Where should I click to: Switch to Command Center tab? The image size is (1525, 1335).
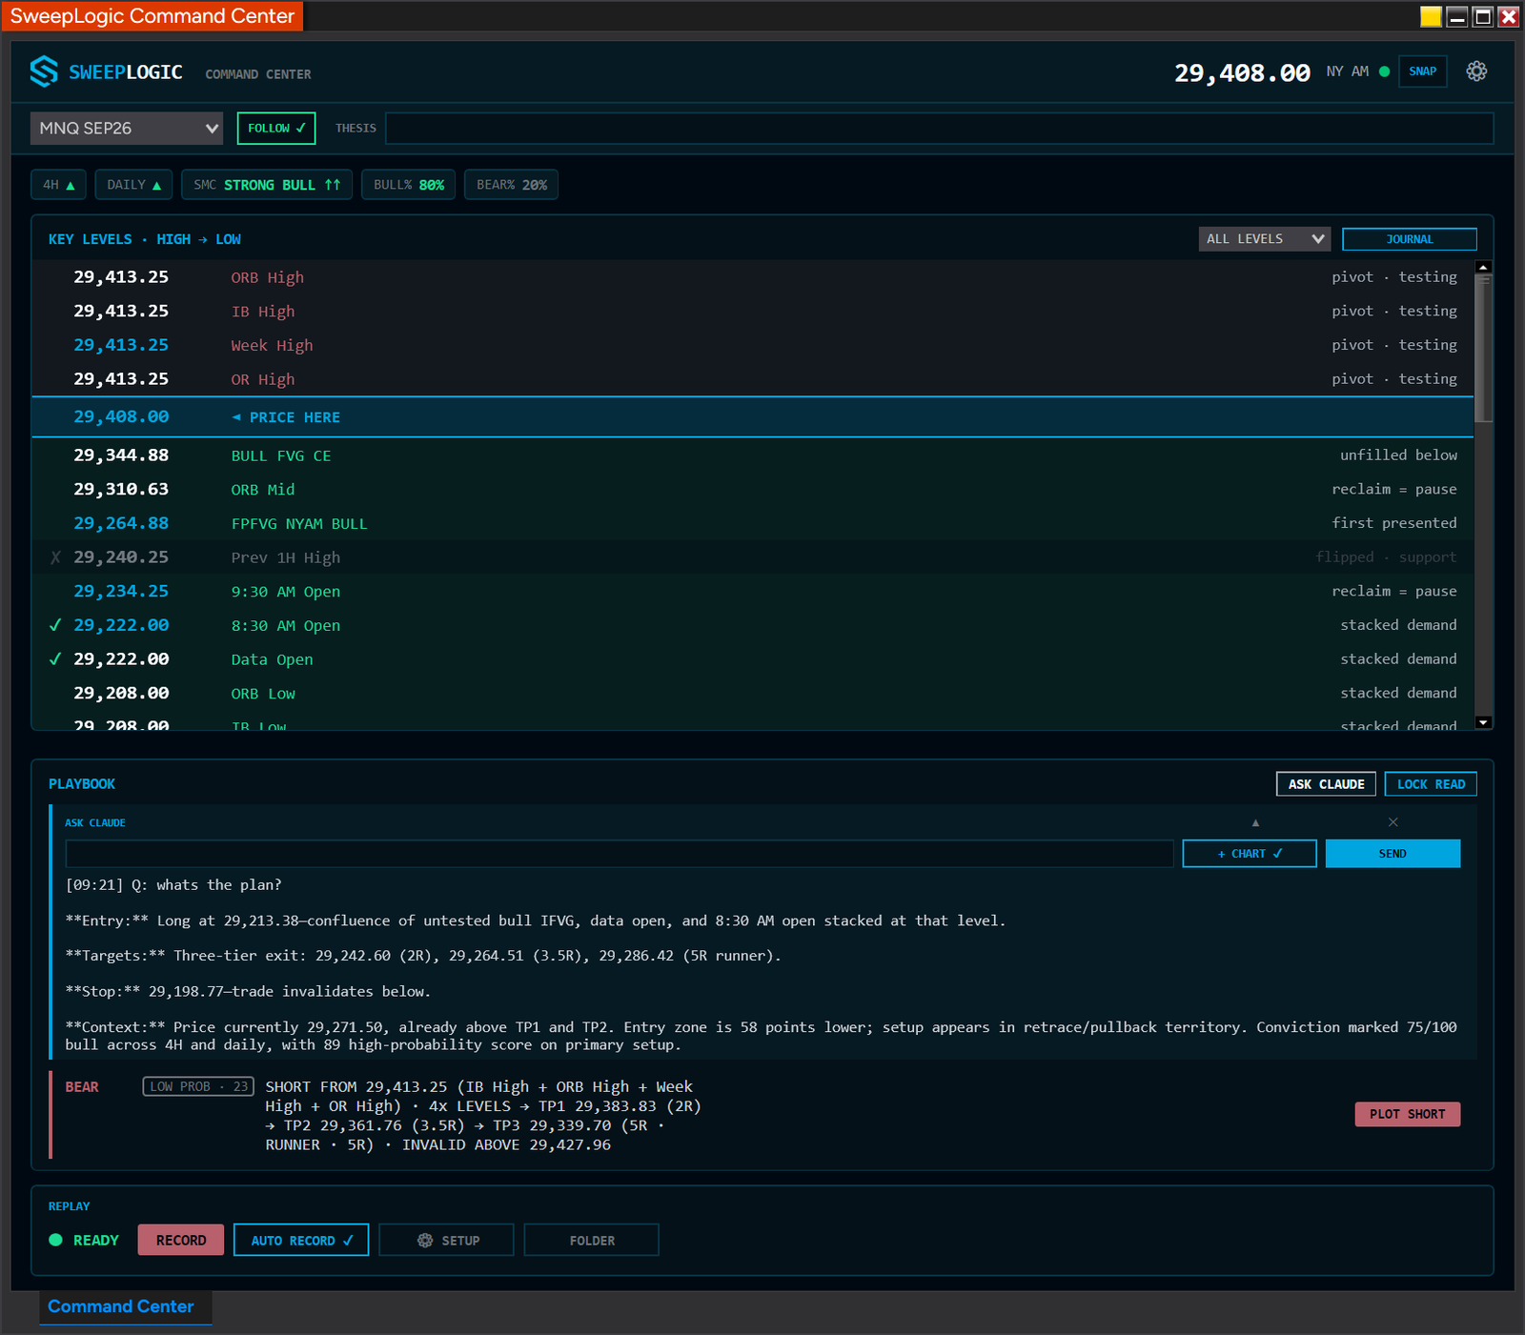(x=121, y=1306)
